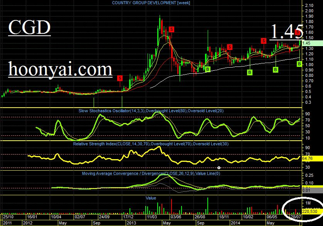Screen dimensions: 323x226
Task: Click the 0.25 MACD axis value
Action: point(310,175)
